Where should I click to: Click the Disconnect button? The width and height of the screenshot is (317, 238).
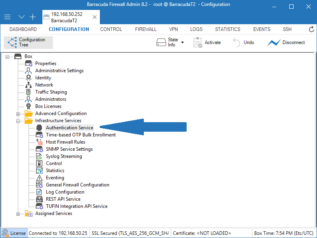tap(286, 42)
